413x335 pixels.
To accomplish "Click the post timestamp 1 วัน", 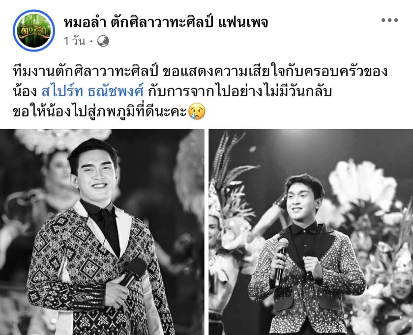I will coord(75,41).
